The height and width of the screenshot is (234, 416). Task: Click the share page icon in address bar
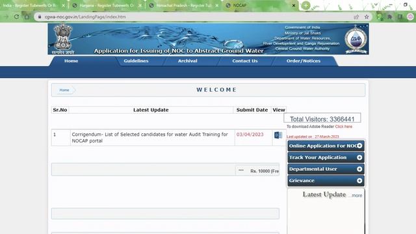click(356, 17)
